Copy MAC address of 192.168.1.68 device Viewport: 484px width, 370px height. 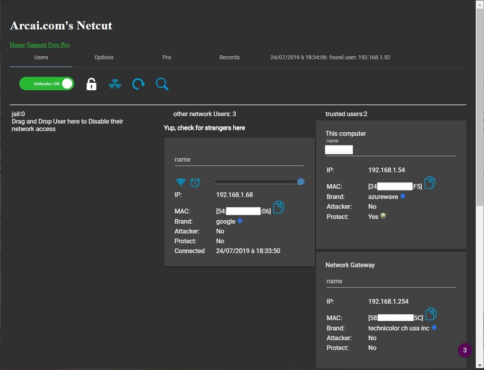(279, 207)
